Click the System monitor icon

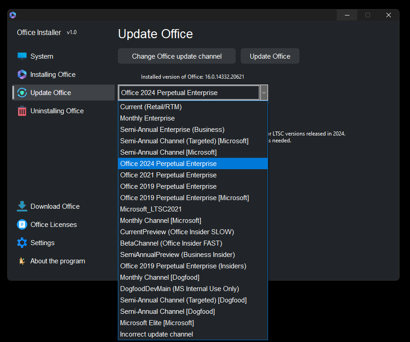click(x=22, y=56)
